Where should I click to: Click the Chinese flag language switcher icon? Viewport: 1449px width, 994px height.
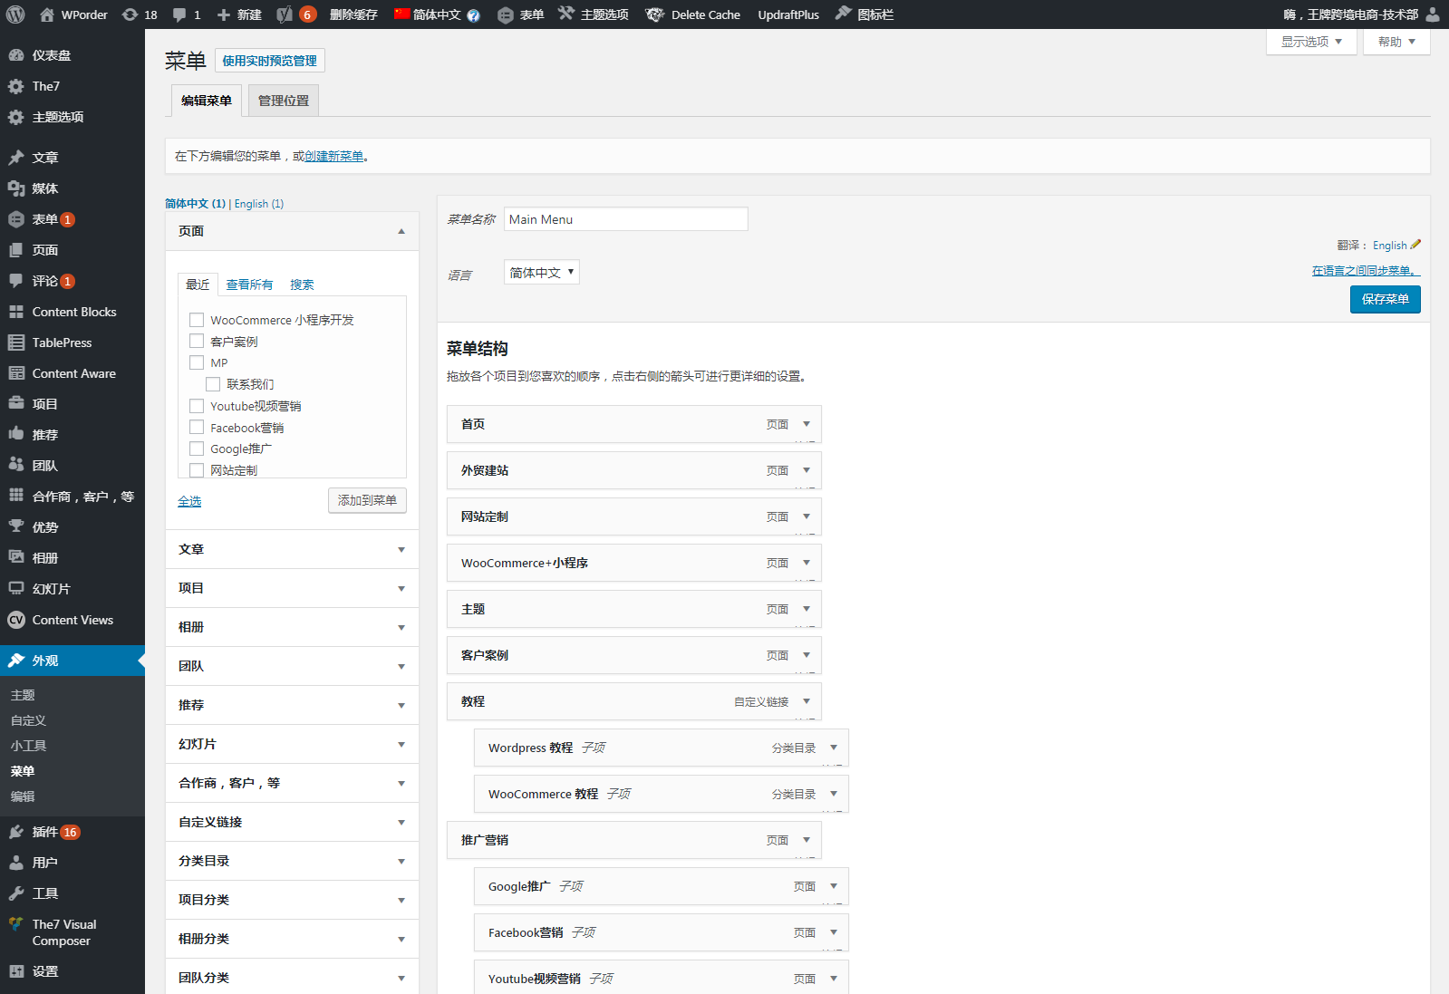point(402,14)
